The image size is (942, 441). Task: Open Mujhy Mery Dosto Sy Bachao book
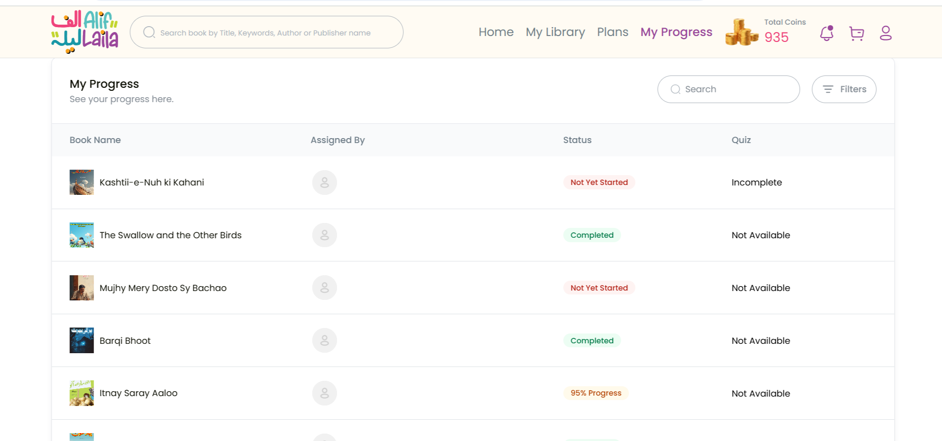click(163, 288)
